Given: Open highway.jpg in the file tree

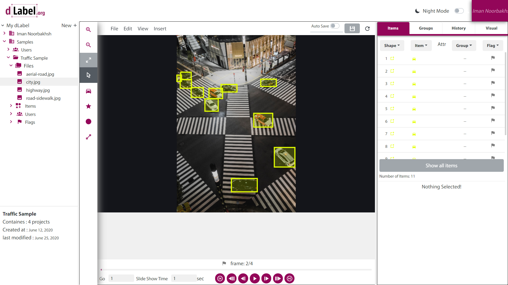Looking at the screenshot, I should tap(38, 90).
